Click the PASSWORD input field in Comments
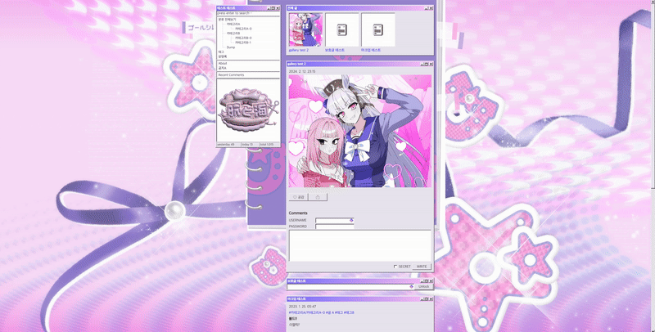Screen dimensions: 655x332 click(x=335, y=227)
